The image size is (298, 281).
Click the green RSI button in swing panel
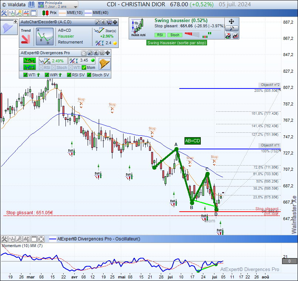pos(160,35)
